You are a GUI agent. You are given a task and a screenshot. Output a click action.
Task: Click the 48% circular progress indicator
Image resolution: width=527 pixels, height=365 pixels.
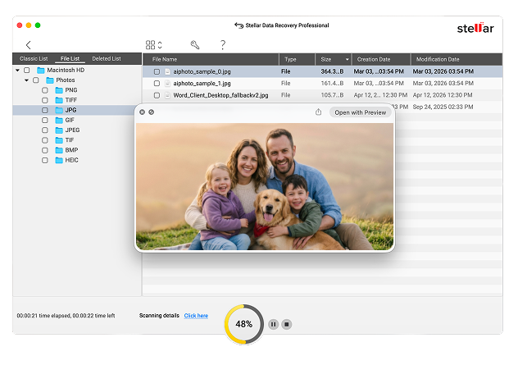244,324
